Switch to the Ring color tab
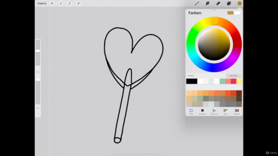This screenshot has width=278, height=156. (191, 112)
